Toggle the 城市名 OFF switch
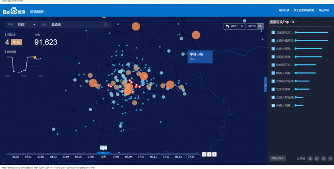Image resolution: width=334 pixels, height=169 pixels. point(255,26)
